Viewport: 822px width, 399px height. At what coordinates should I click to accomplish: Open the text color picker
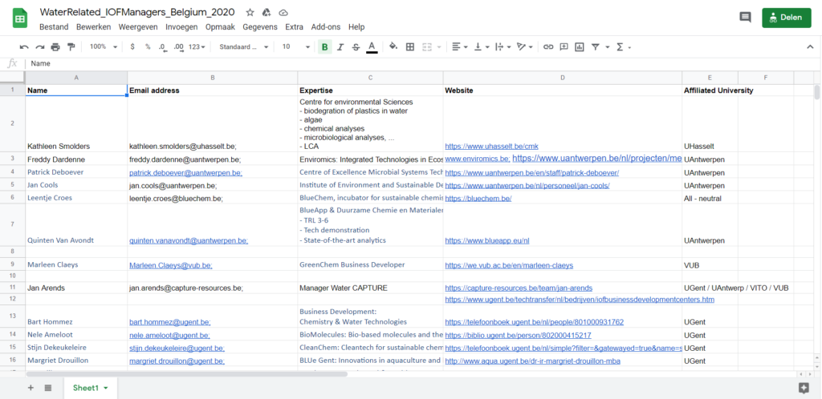pyautogui.click(x=372, y=47)
